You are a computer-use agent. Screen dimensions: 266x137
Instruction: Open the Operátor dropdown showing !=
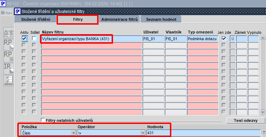[x=143, y=133]
